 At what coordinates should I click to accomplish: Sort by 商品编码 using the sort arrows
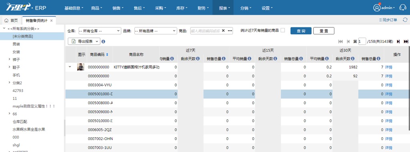point(107,55)
